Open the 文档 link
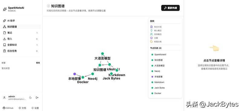 (22, 108)
